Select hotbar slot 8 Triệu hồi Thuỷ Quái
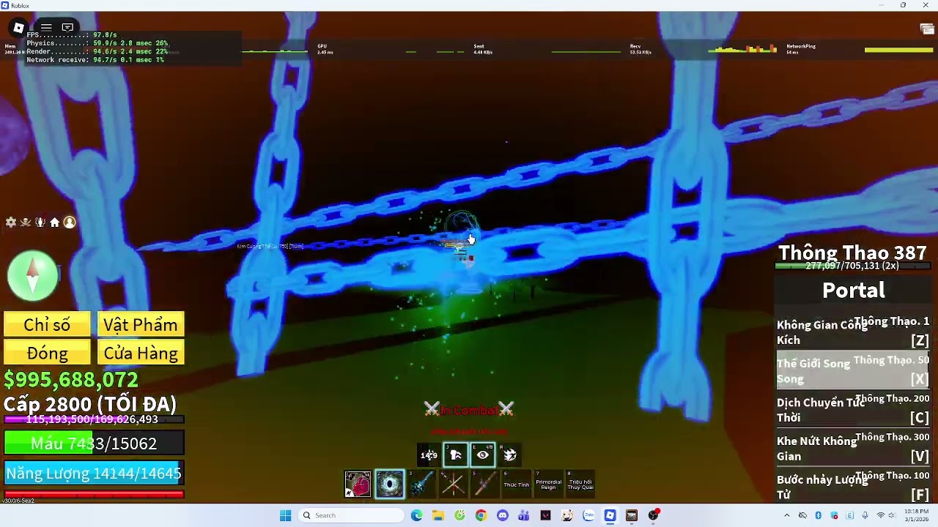Screen dimensions: 938x527 580,484
